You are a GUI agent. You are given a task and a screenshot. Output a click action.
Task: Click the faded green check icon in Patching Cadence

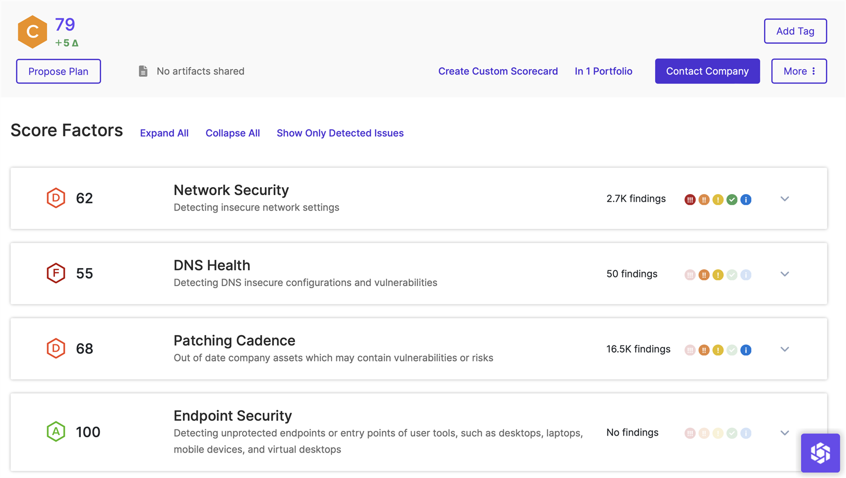pos(732,350)
